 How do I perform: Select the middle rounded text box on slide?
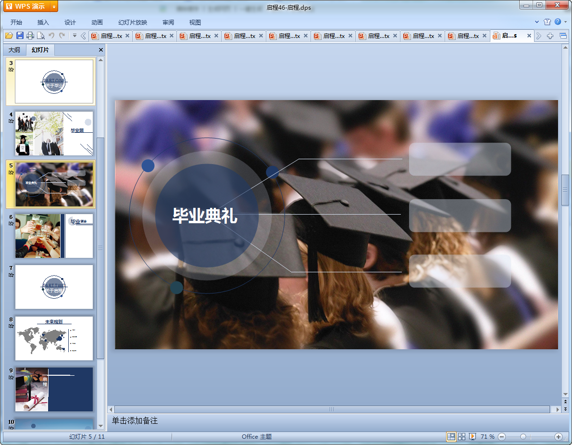[460, 216]
